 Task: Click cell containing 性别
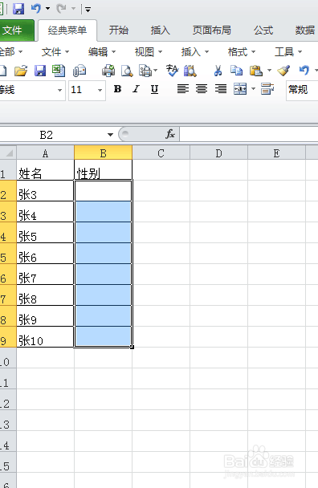[x=103, y=170]
